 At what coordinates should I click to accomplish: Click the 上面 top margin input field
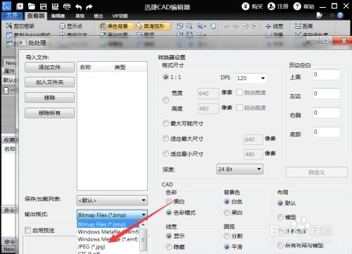326,75
